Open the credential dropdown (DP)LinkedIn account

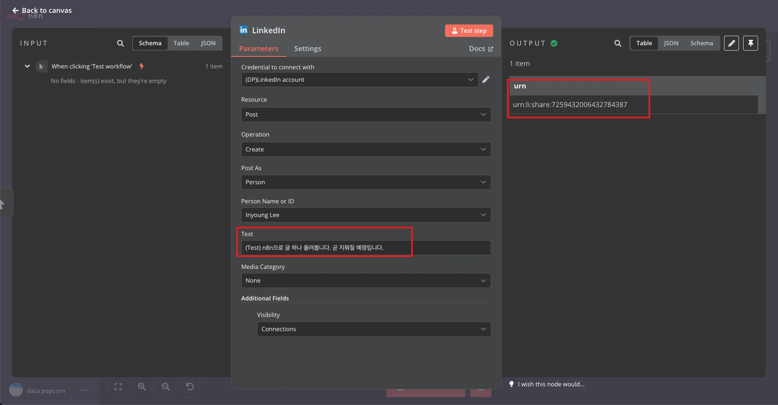360,80
